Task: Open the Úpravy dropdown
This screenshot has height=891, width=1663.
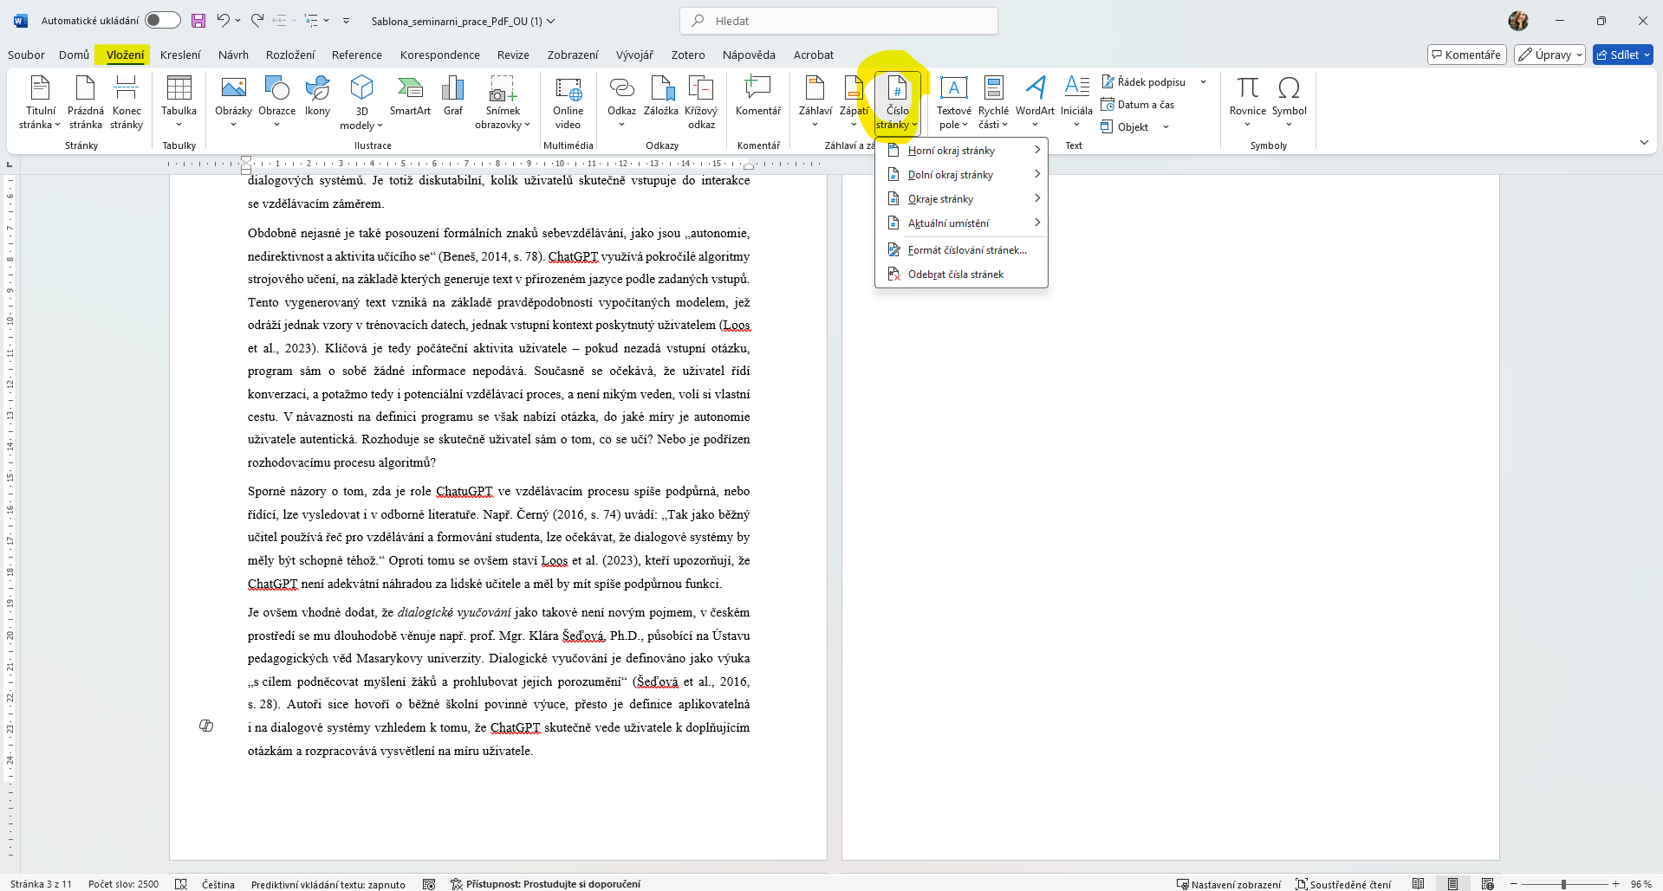Action: click(x=1549, y=55)
